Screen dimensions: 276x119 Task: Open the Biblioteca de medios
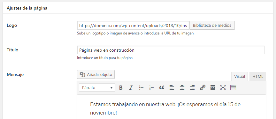(x=212, y=25)
